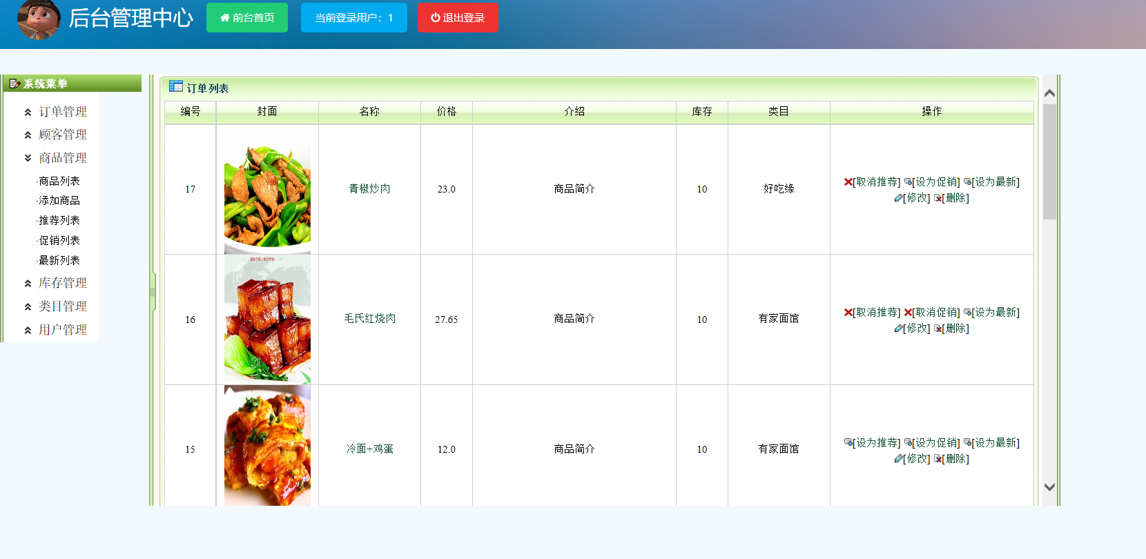Click the 价格 column header
1146x559 pixels.
[447, 112]
